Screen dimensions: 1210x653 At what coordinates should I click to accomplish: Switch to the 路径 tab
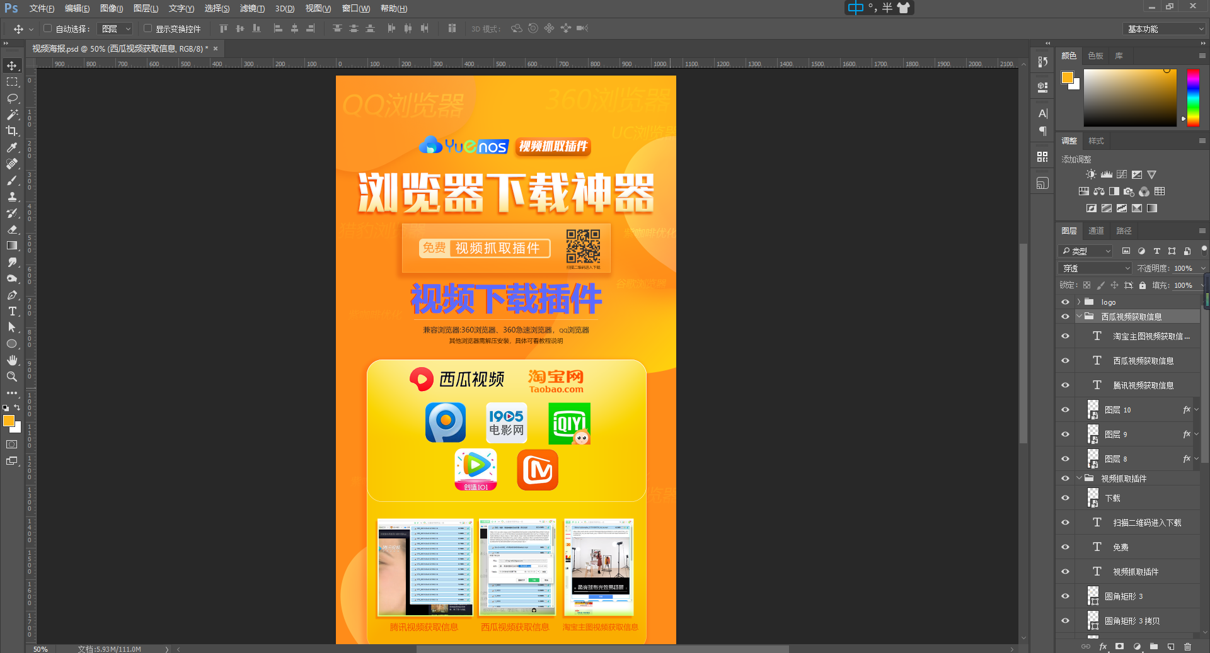(x=1124, y=231)
